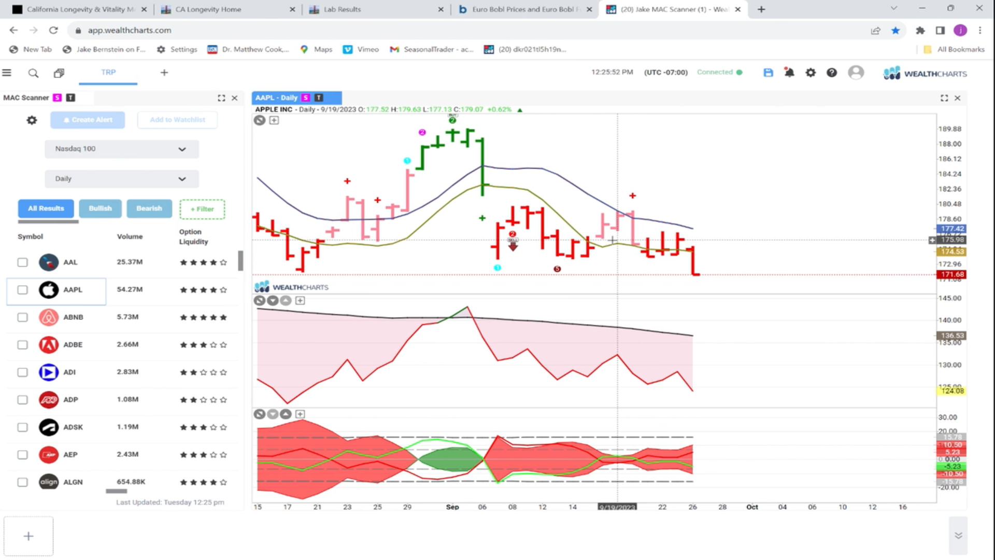Click the price axis plus marker
This screenshot has width=995, height=560.
click(x=932, y=240)
